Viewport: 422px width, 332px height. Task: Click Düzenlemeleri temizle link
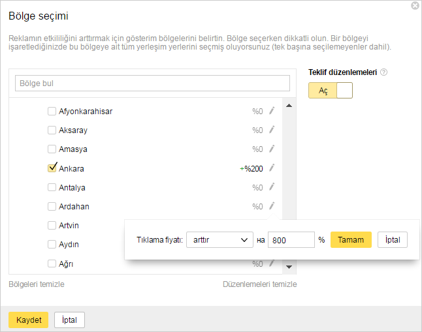point(260,284)
